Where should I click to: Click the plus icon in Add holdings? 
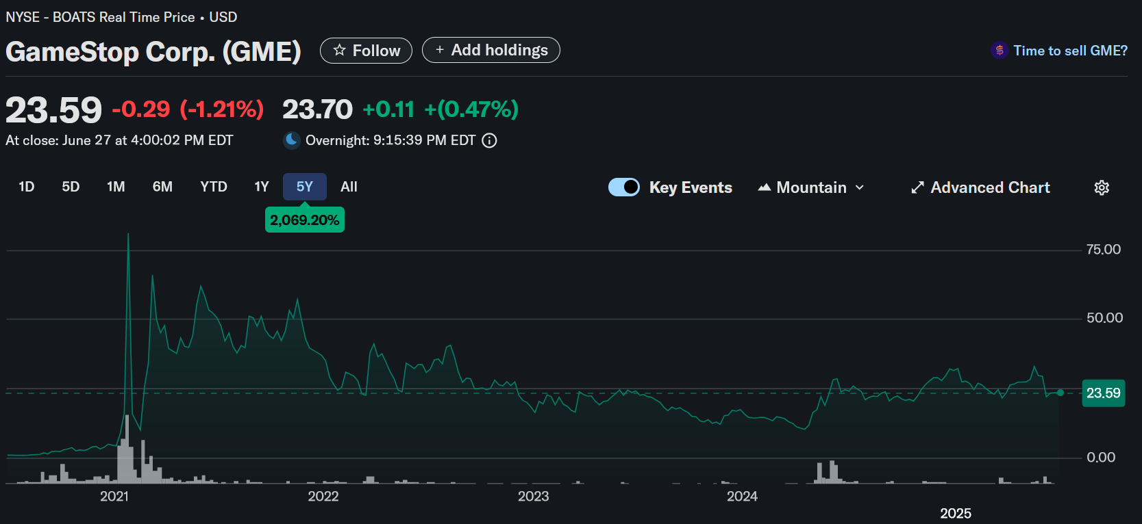click(440, 50)
